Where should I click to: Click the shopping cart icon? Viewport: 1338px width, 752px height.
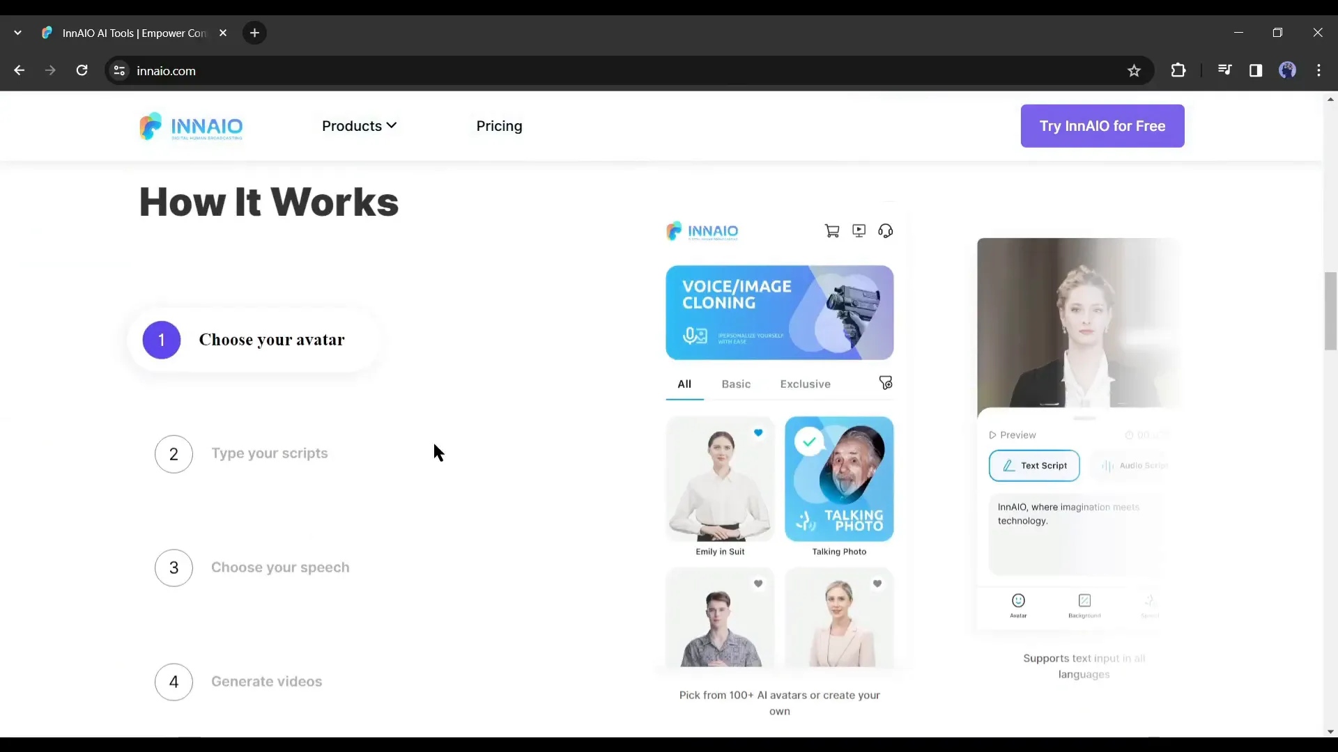pyautogui.click(x=833, y=231)
